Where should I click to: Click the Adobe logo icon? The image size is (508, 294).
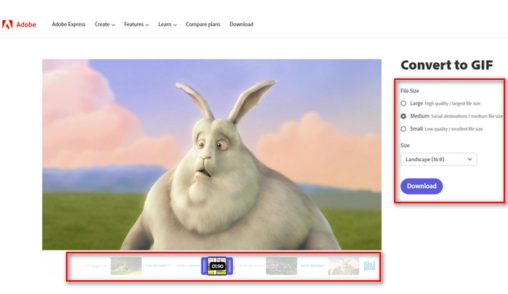pyautogui.click(x=7, y=24)
